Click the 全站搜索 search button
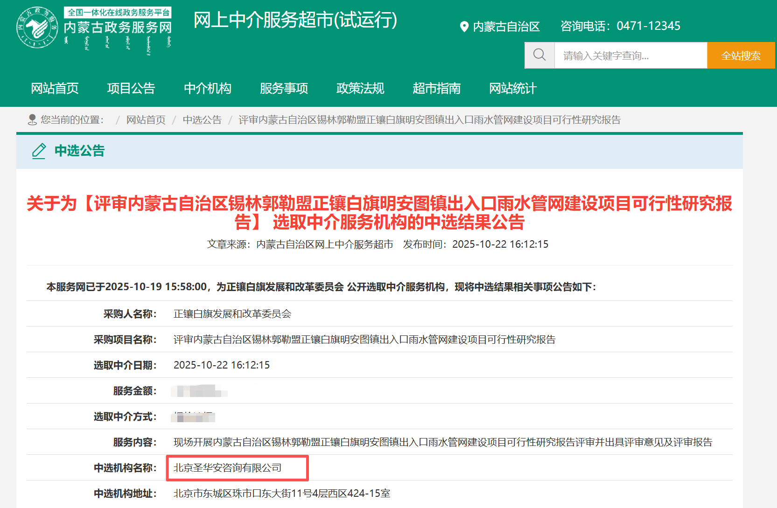Viewport: 777px width, 508px height. click(x=741, y=55)
